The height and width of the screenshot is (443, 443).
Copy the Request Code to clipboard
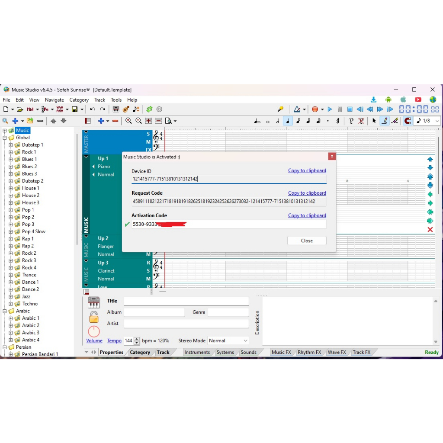[307, 193]
